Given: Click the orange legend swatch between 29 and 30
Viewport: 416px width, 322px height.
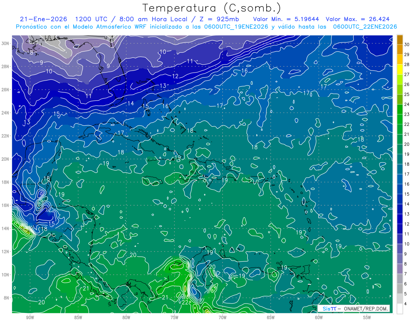Looking at the screenshot, I should click(x=400, y=49).
